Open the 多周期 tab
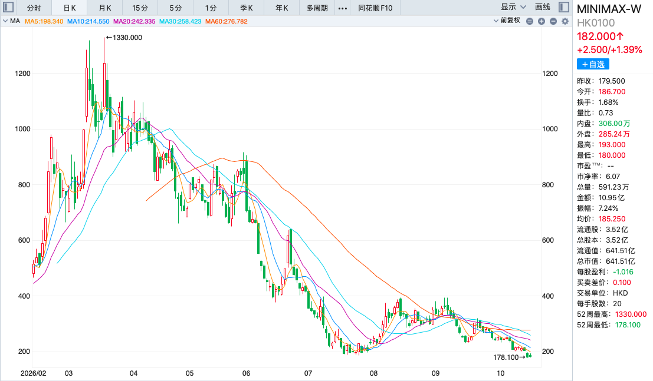The width and height of the screenshot is (653, 381). pos(317,8)
